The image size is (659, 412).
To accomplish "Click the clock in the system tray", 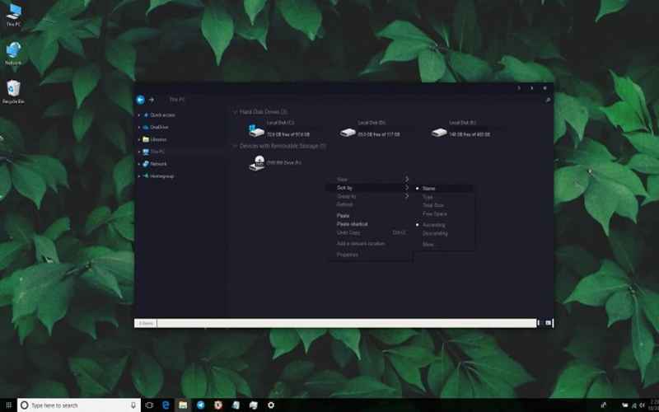I will point(654,405).
